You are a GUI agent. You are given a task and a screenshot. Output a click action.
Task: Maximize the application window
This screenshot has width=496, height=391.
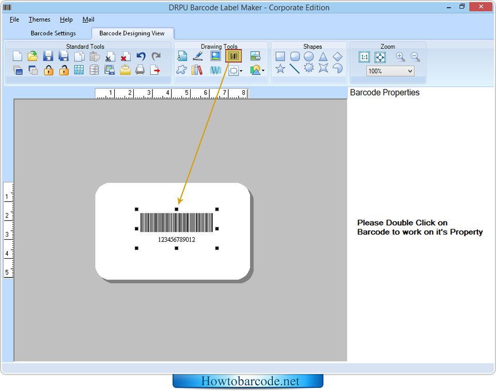click(x=462, y=7)
